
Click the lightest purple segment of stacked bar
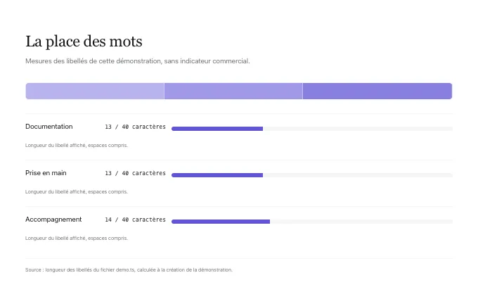[95, 91]
